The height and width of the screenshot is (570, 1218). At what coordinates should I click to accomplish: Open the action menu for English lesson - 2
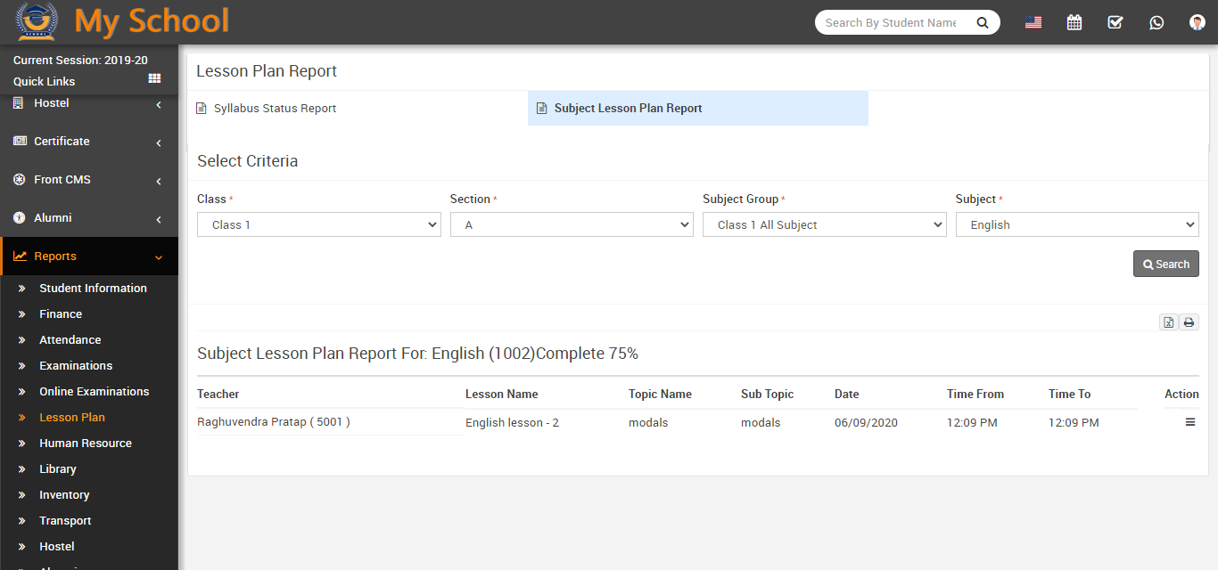(x=1190, y=421)
